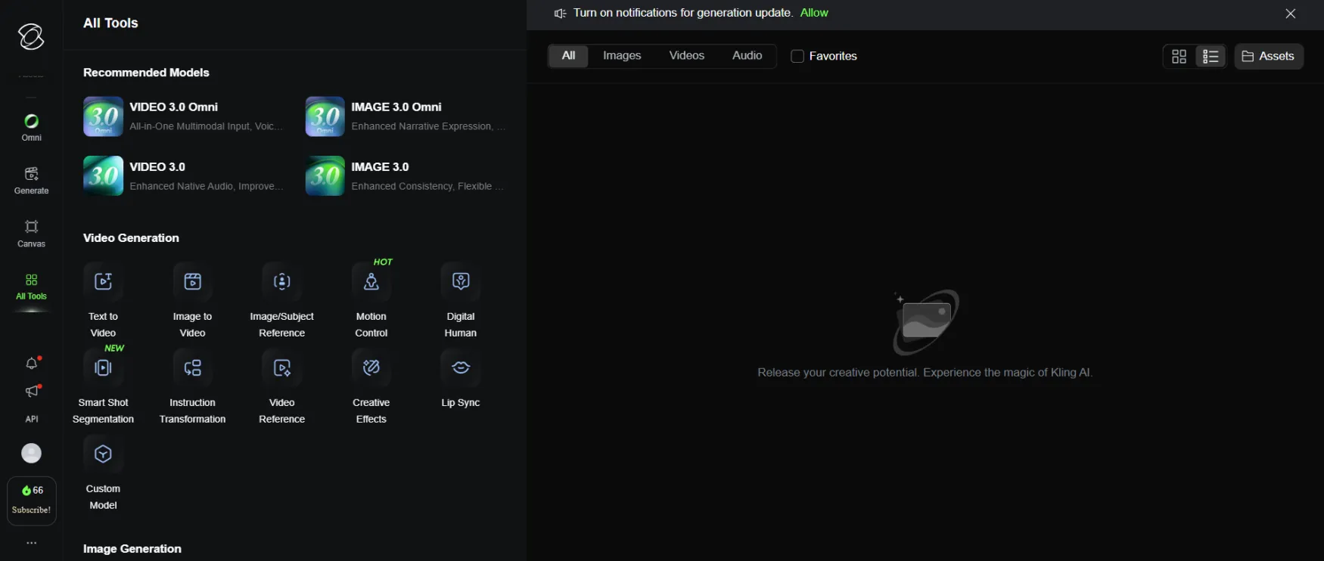Switch to grid view layout

coord(1179,57)
